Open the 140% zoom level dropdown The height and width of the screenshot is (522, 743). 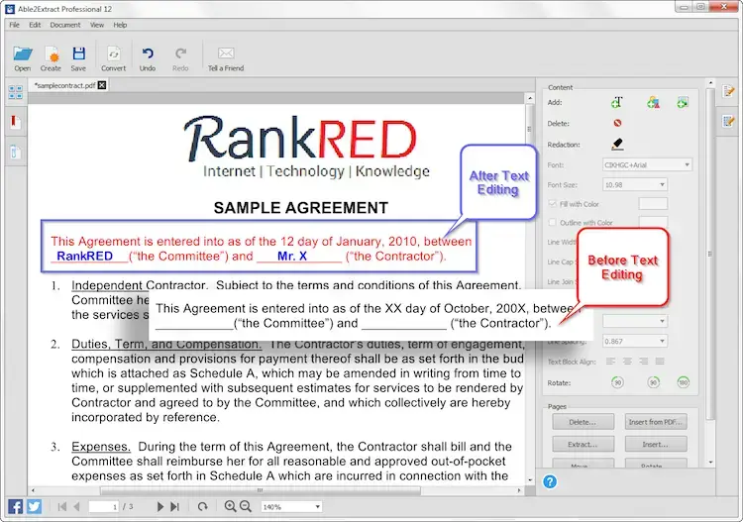(291, 507)
